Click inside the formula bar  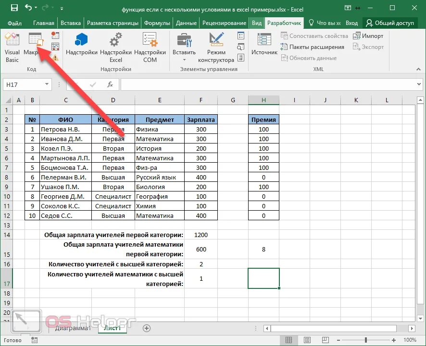coord(268,84)
